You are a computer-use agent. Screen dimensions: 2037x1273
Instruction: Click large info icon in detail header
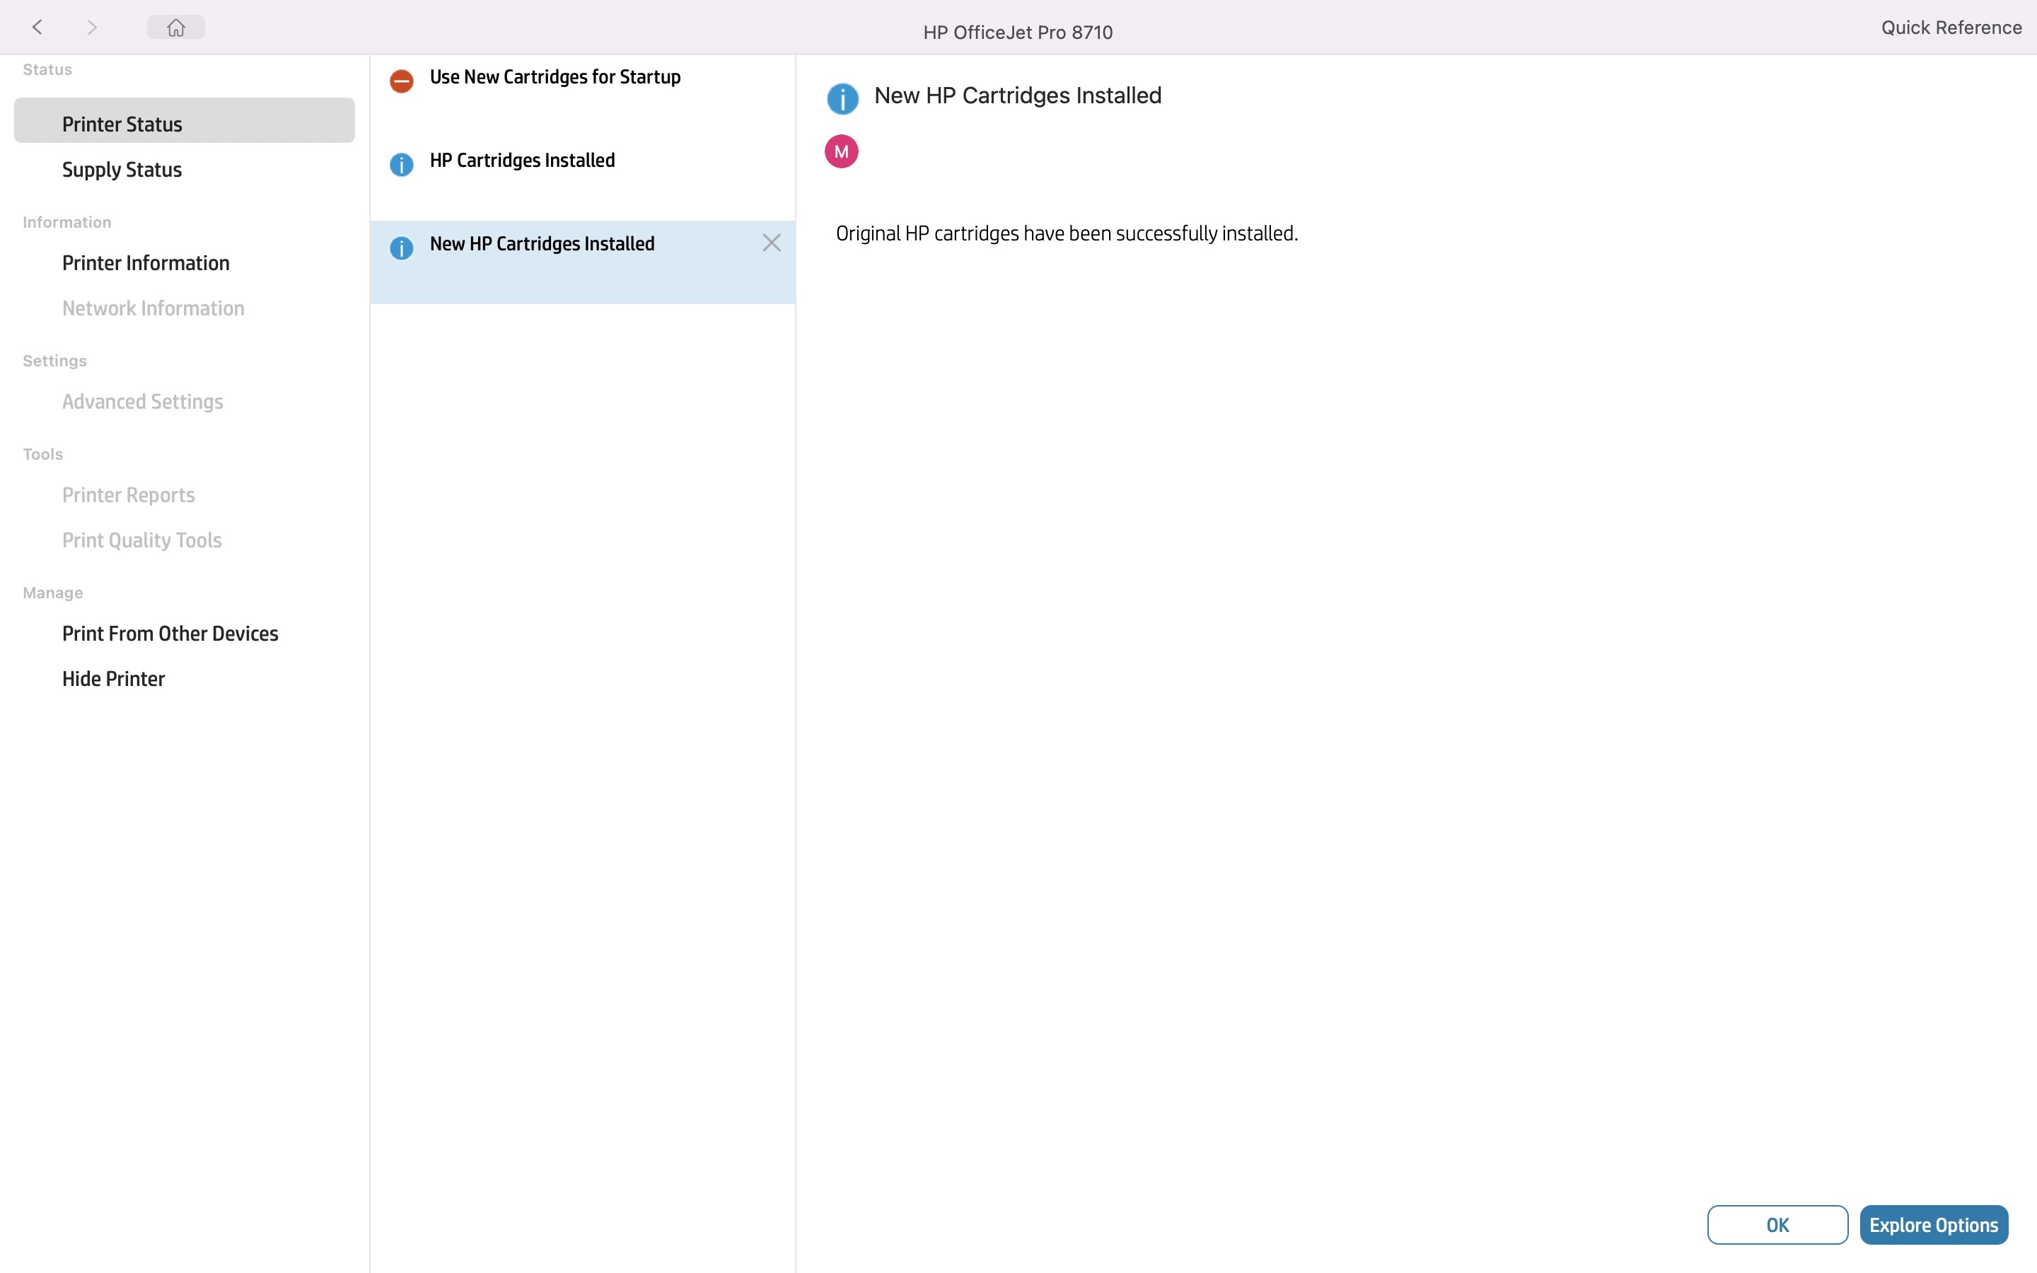click(x=842, y=98)
